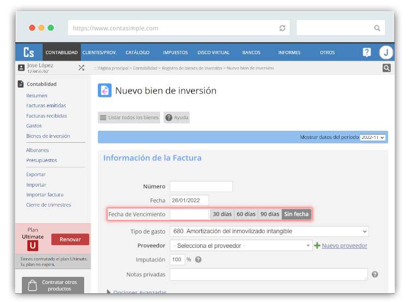Click the Número input field

pos(201,187)
